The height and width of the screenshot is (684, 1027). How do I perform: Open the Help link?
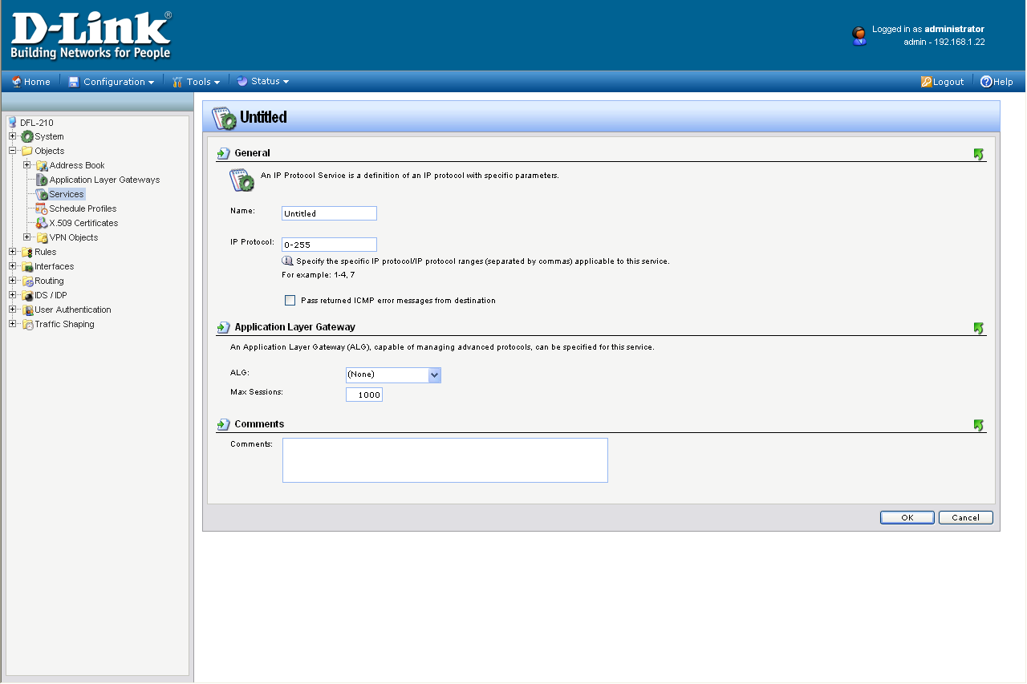997,82
